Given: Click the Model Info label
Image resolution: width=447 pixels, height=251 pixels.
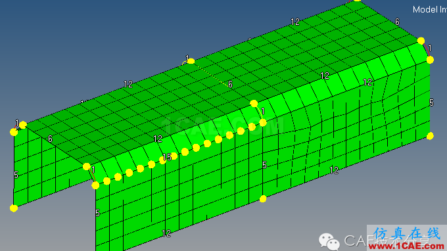Looking at the screenshot, I should pyautogui.click(x=430, y=10).
